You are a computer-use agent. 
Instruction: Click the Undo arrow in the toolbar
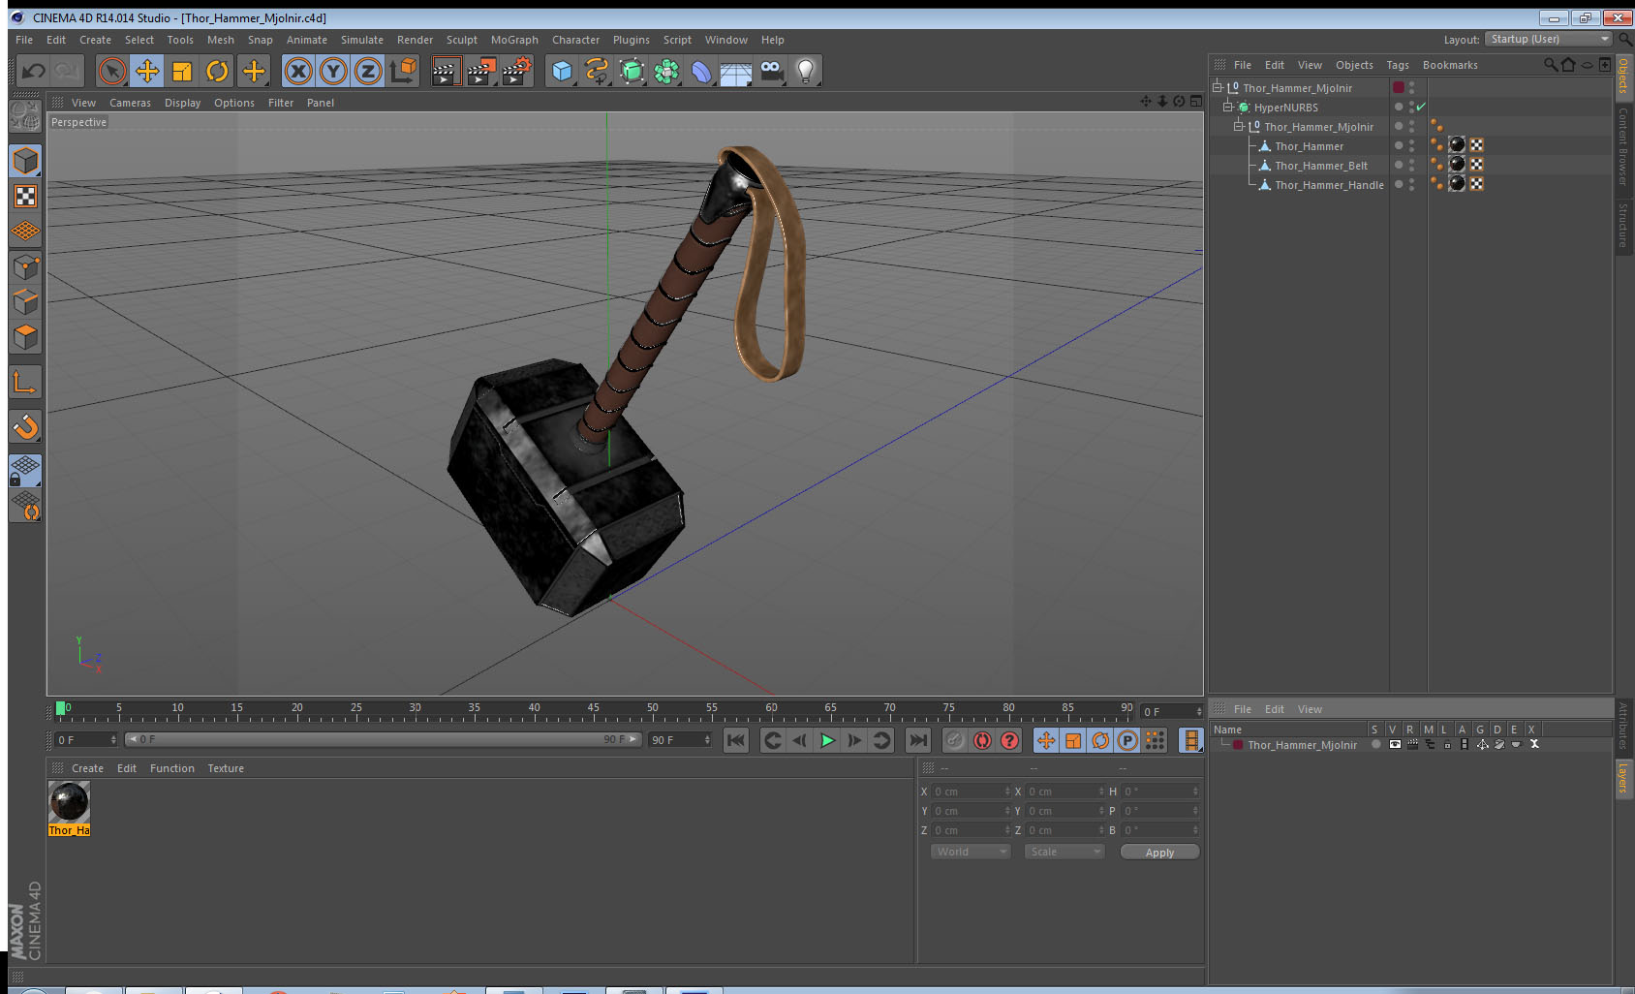(33, 71)
